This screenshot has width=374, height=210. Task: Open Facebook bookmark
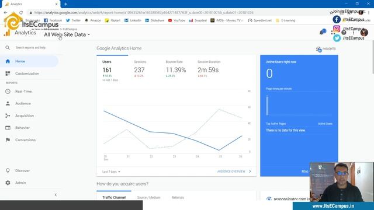[53, 20]
